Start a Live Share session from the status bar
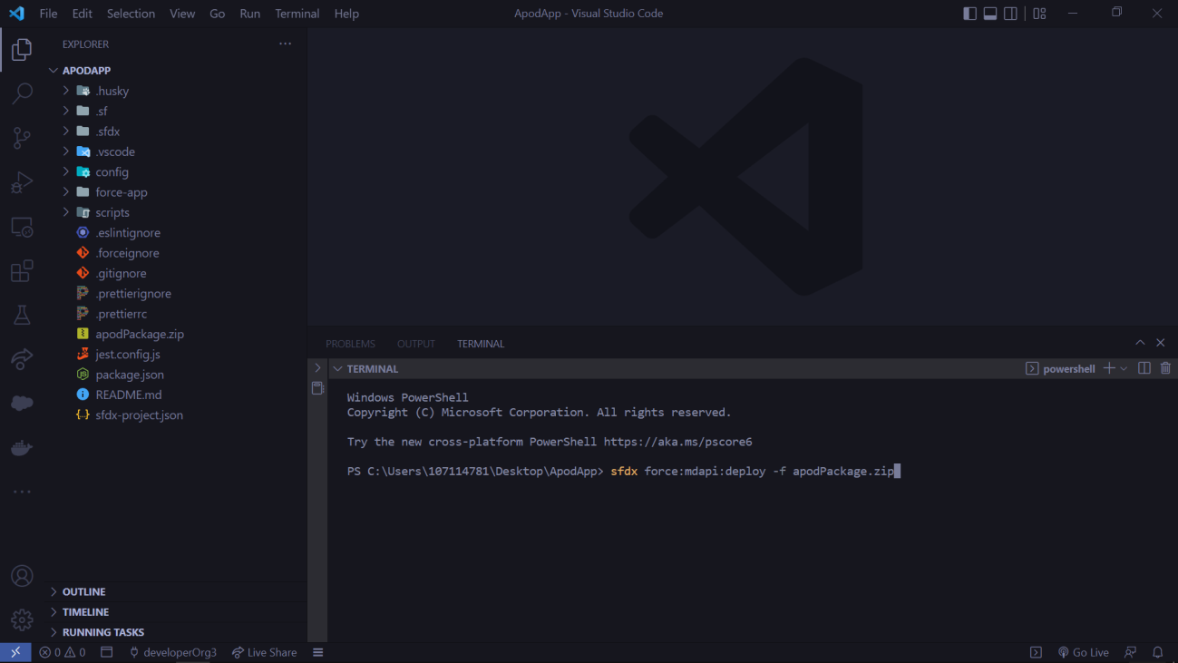1178x663 pixels. click(x=264, y=651)
